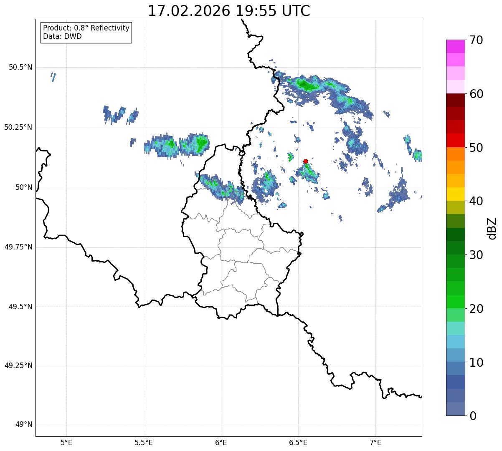
Task: Click the title '17.02.2026 19:55 UTC'
Action: coord(229,11)
